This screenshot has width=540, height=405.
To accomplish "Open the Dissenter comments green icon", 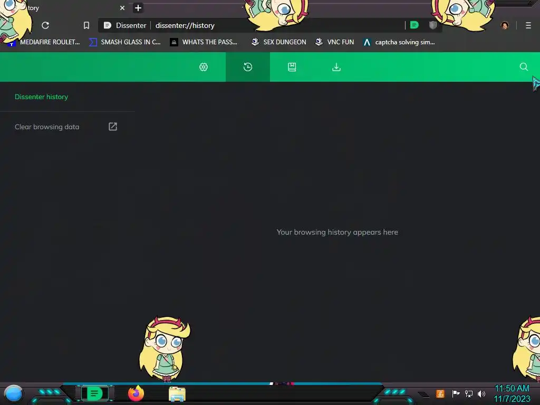I will point(414,25).
